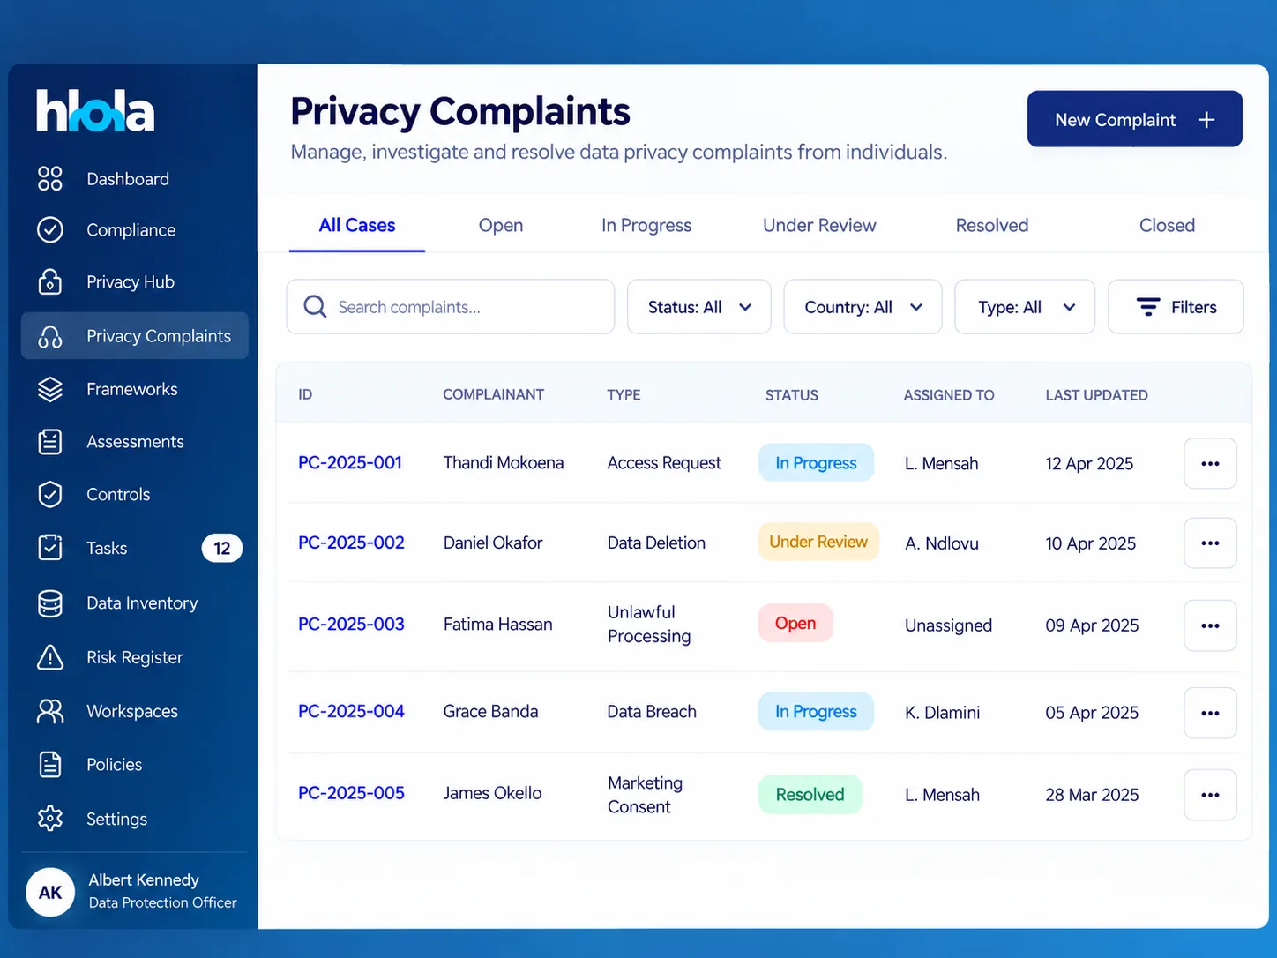Open the Status: All dropdown
The height and width of the screenshot is (958, 1277).
point(699,307)
